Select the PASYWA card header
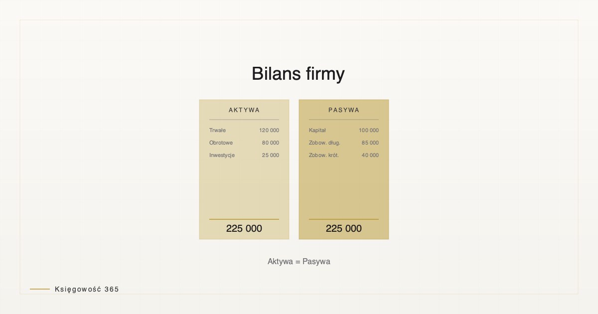 pos(344,110)
